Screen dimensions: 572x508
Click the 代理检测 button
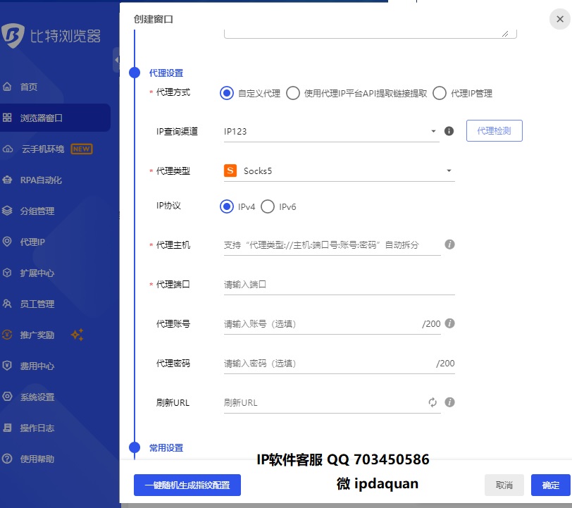tap(494, 131)
